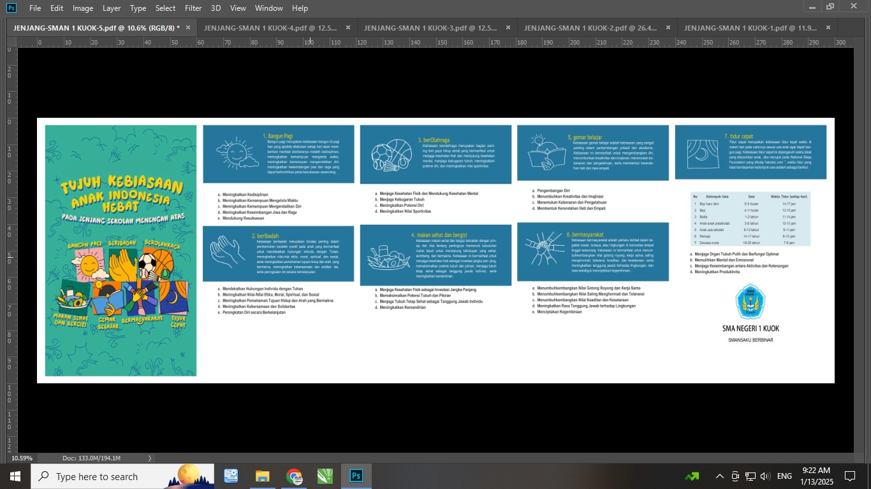
Task: Close the JENJANG-SMAN 1 KUOK-3.pdf tab
Action: click(x=508, y=28)
